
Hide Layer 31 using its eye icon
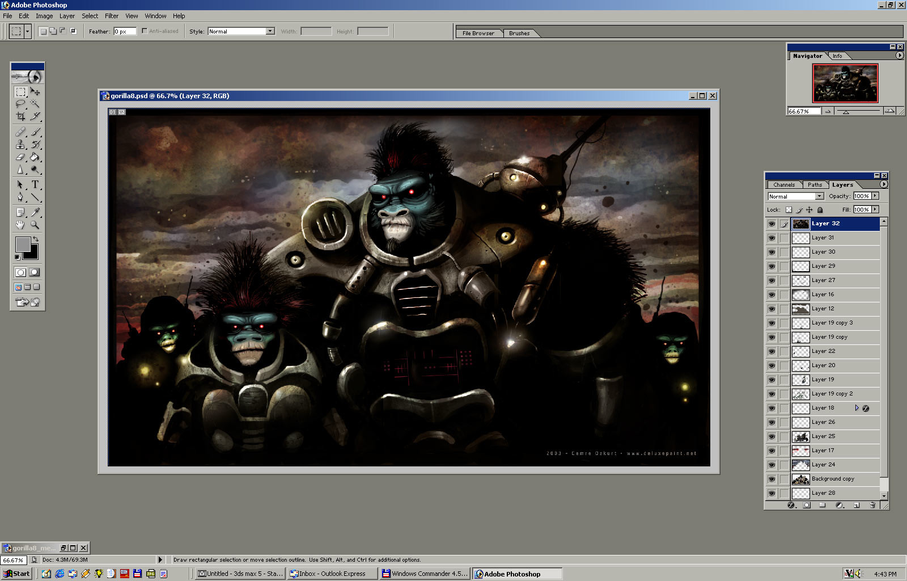772,238
